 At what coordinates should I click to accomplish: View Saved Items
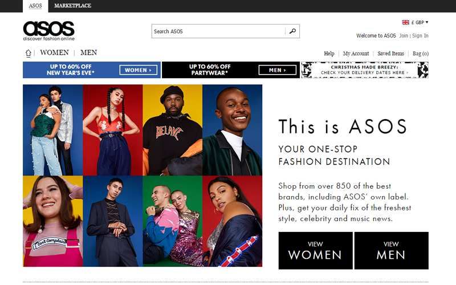click(390, 54)
